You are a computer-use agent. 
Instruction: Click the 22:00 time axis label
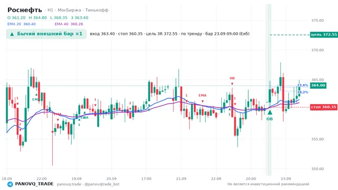[42, 179]
